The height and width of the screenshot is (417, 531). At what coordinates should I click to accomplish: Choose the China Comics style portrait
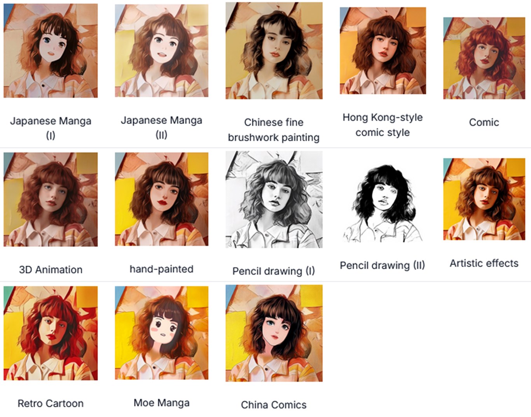click(x=274, y=333)
